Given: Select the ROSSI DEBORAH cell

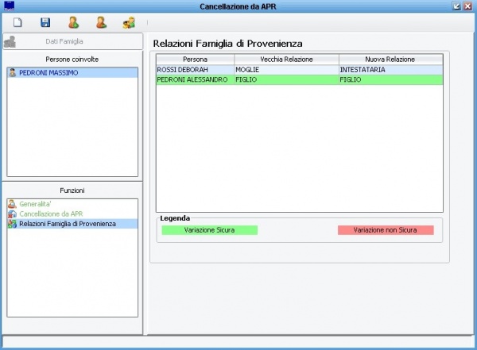Looking at the screenshot, I should click(196, 70).
